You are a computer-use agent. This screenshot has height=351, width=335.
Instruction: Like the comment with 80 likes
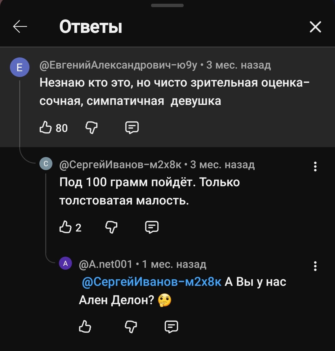tap(46, 128)
